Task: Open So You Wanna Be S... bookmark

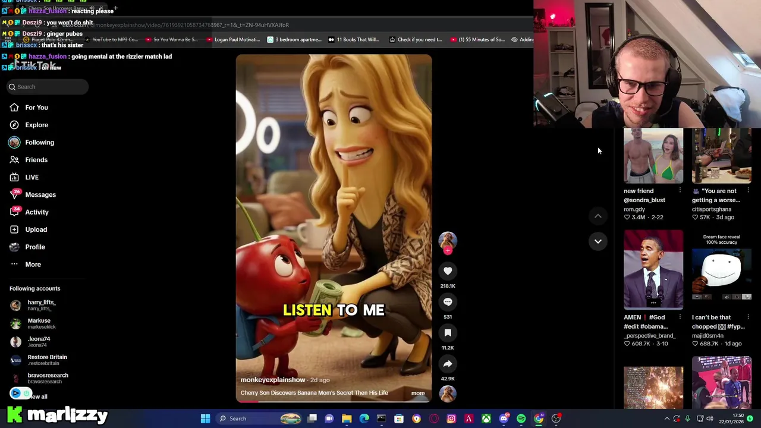Action: click(171, 40)
